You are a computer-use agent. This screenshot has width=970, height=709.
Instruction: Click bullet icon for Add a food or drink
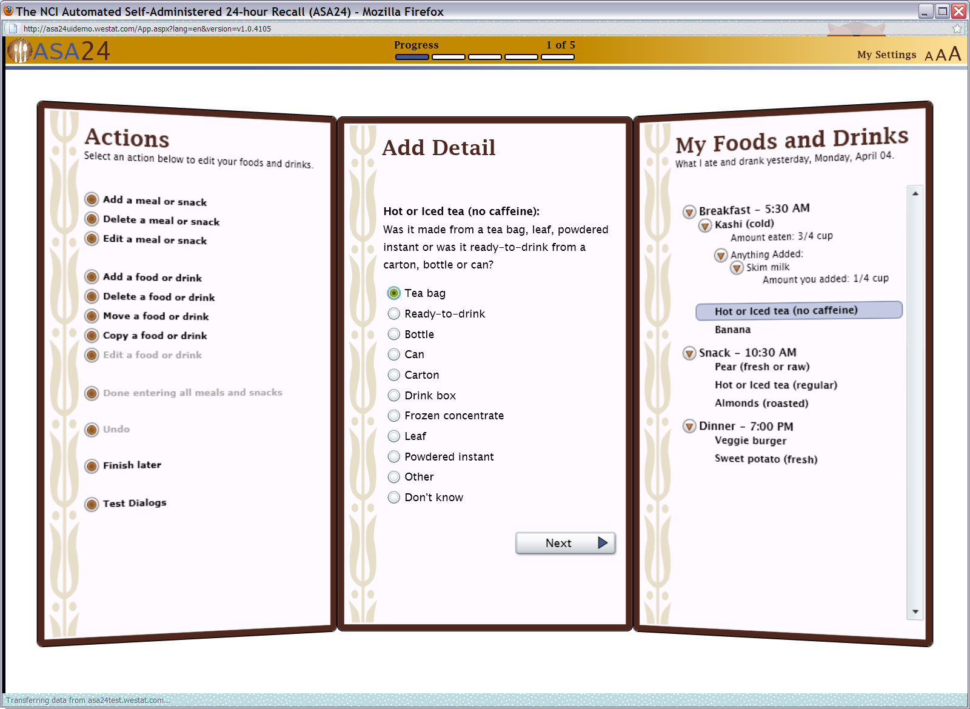tap(92, 277)
